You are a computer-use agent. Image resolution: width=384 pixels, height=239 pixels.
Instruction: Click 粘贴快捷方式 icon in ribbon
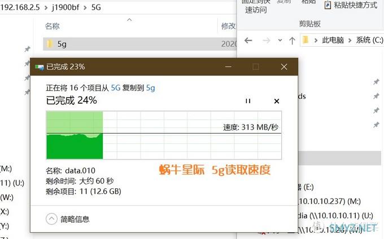click(x=328, y=5)
